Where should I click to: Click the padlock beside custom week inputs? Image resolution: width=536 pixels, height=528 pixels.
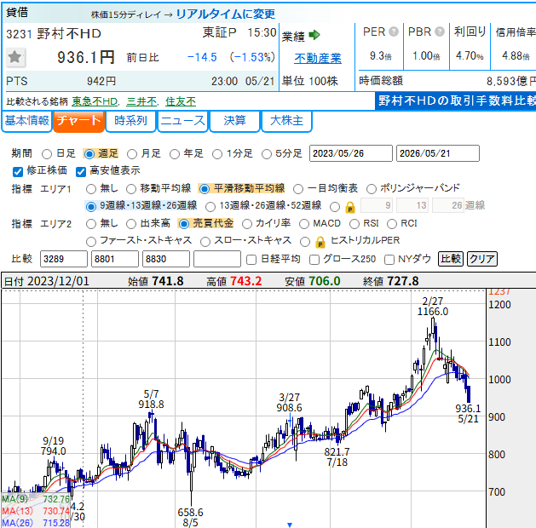(x=350, y=207)
